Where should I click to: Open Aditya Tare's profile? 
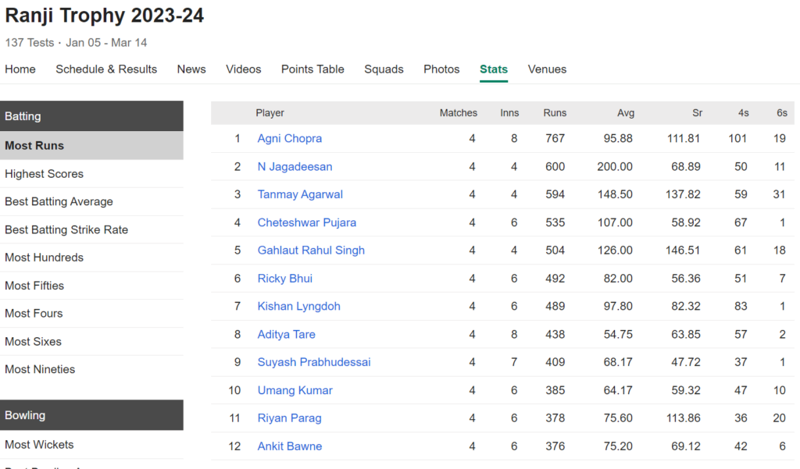pos(286,335)
